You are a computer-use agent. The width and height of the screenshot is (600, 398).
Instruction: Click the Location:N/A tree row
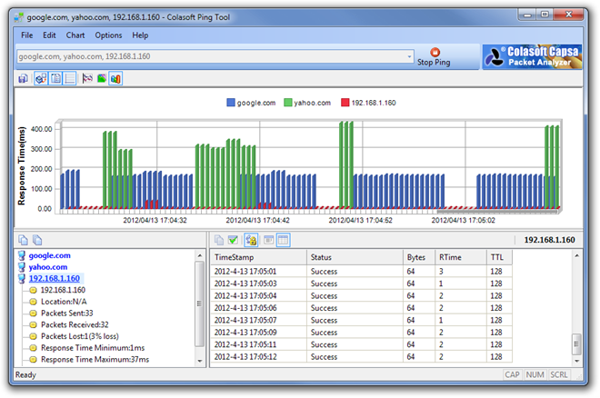(64, 302)
